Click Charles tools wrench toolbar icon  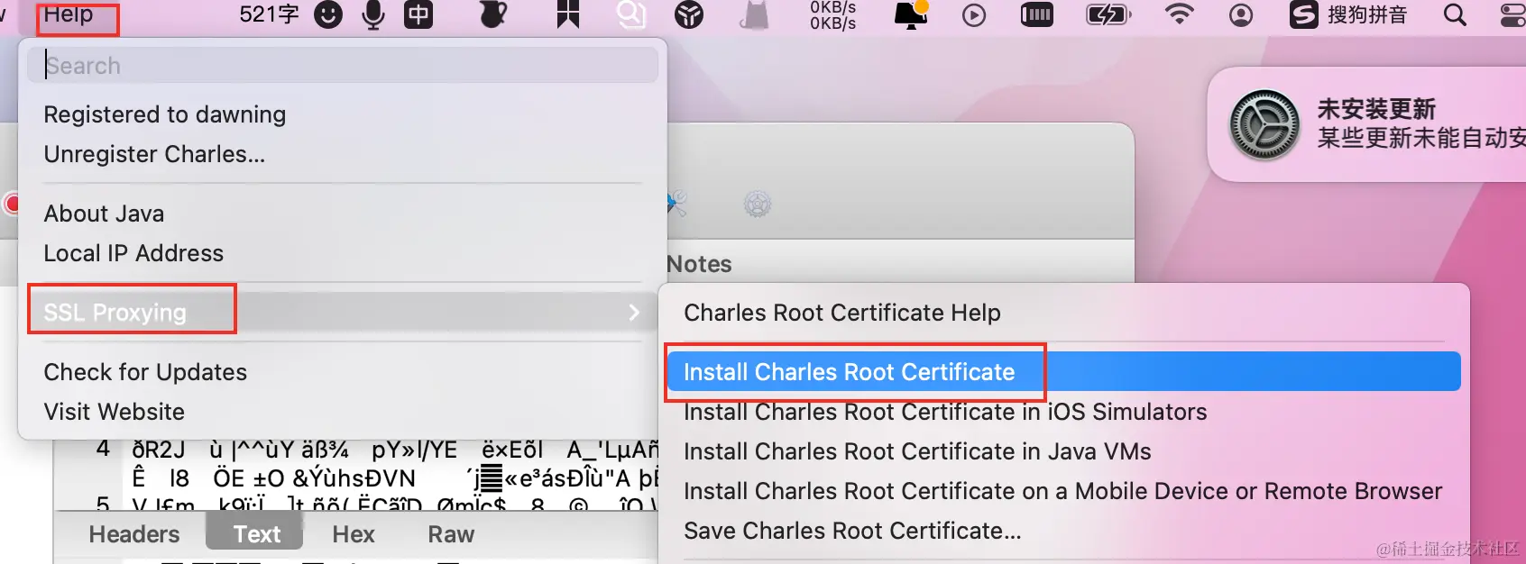[677, 204]
